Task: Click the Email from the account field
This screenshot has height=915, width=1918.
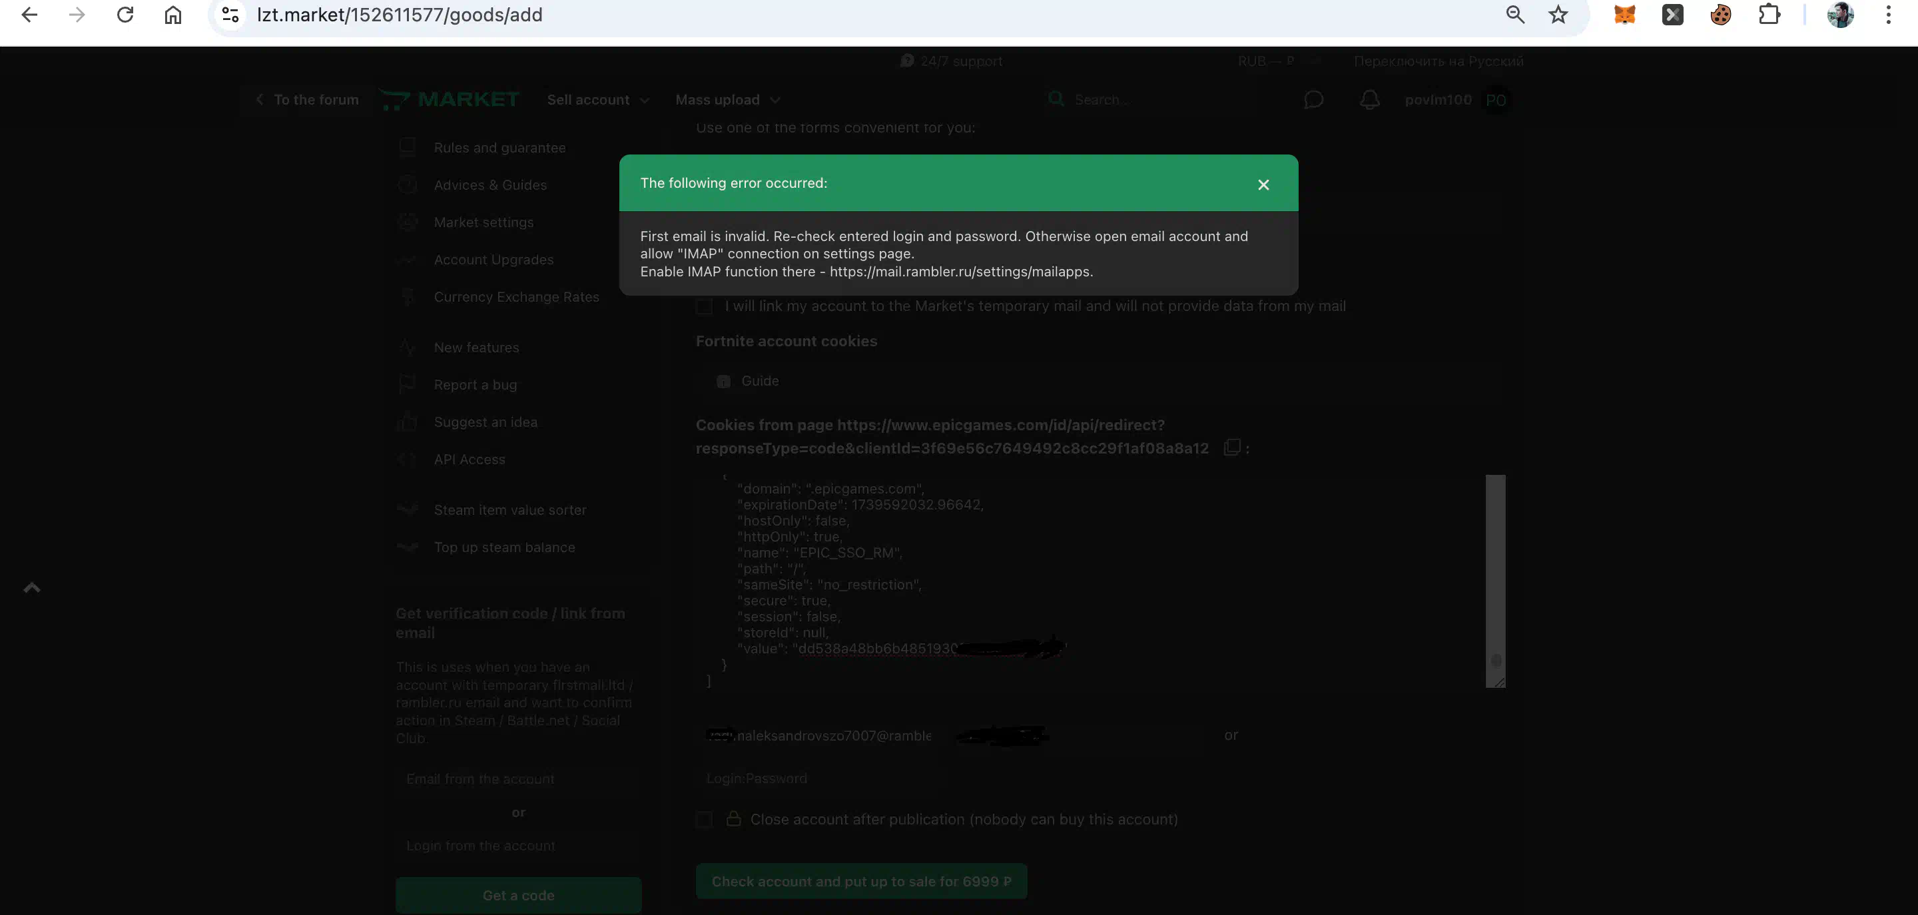Action: (x=518, y=778)
